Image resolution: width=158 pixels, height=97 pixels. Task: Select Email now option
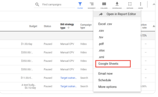point(105,74)
